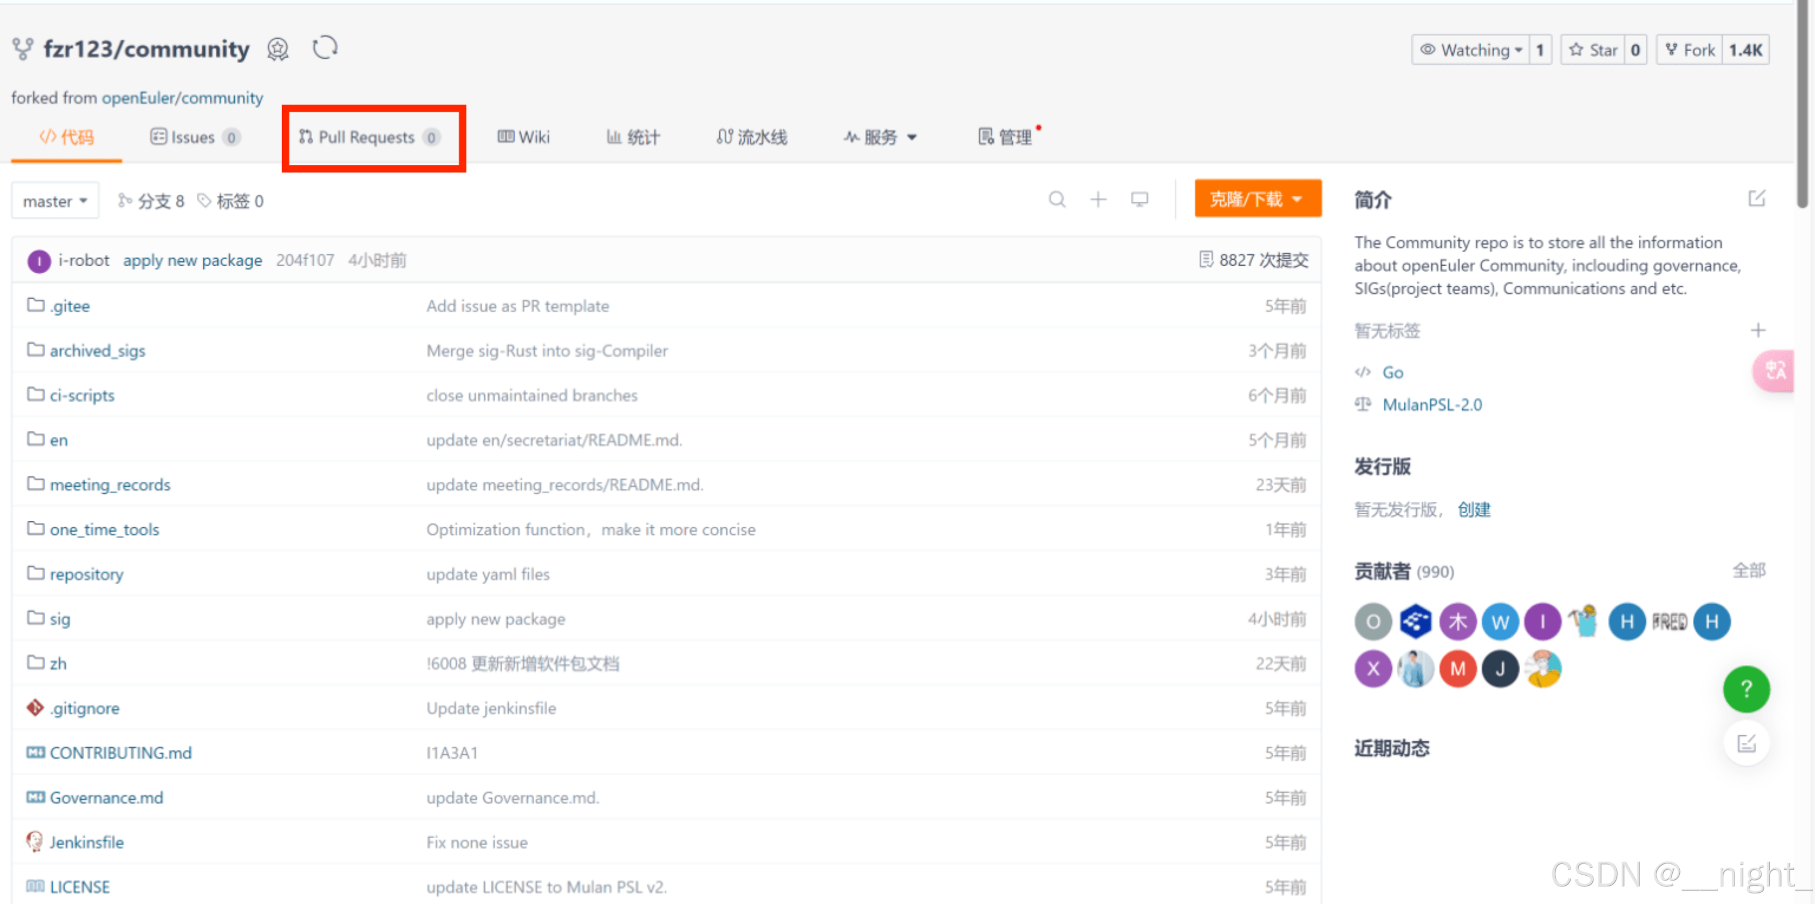Image resolution: width=1815 pixels, height=904 pixels.
Task: Open the openEuler/community source link
Action: click(x=182, y=98)
